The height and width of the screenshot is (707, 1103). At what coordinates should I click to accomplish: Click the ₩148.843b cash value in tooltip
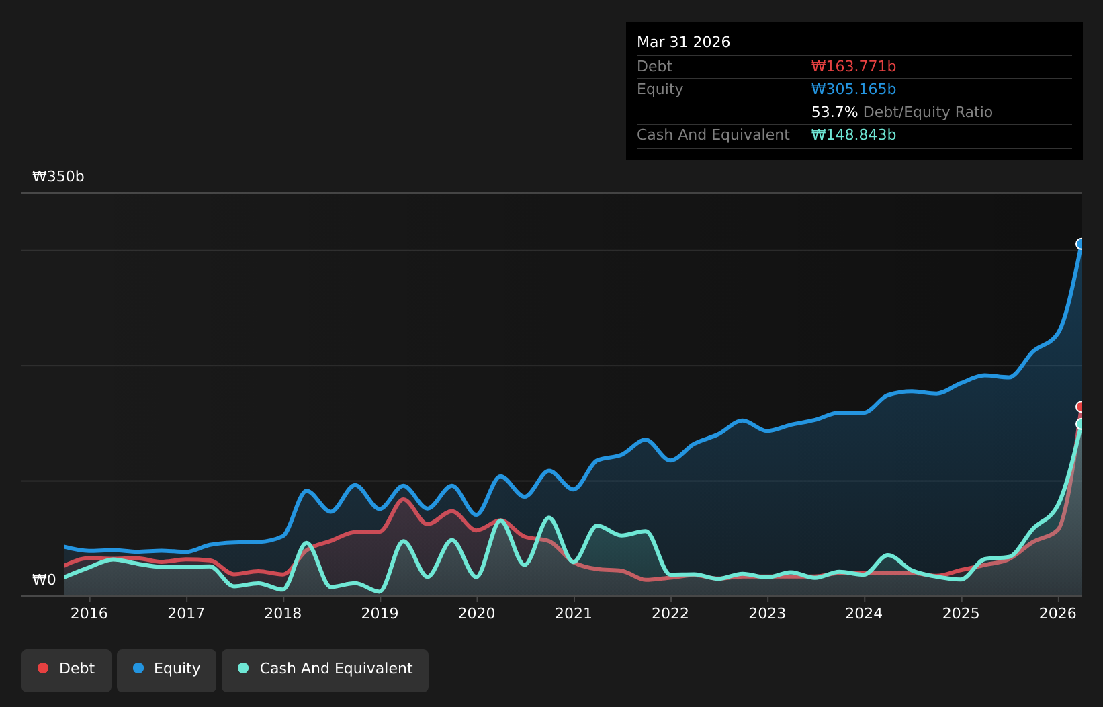tap(854, 135)
